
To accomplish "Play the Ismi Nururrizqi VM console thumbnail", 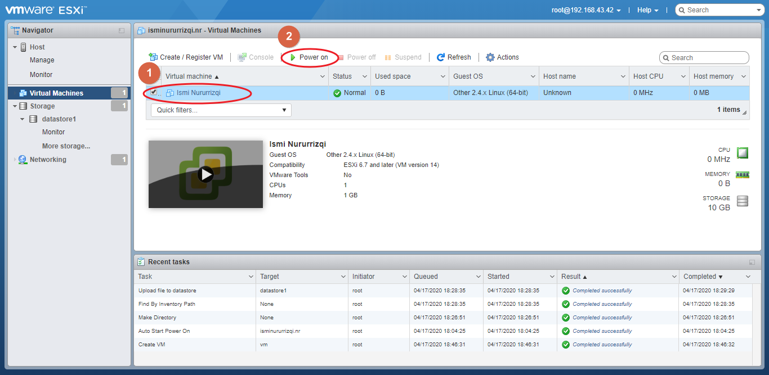I will click(205, 174).
